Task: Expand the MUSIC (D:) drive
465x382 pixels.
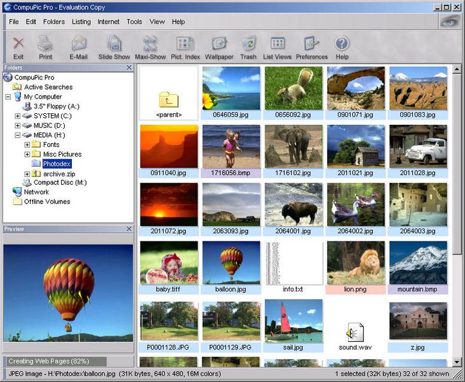Action: click(18, 125)
